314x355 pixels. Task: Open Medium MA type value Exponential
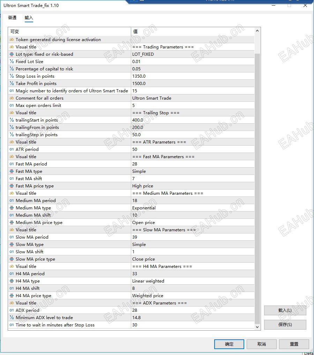point(193,208)
